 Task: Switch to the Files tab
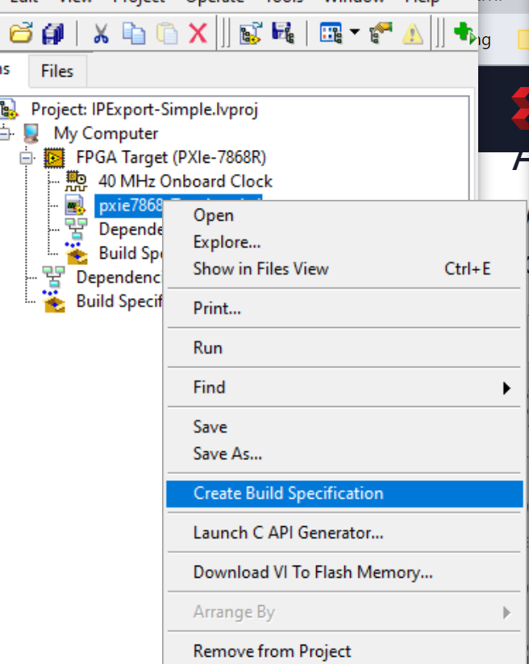pos(57,71)
